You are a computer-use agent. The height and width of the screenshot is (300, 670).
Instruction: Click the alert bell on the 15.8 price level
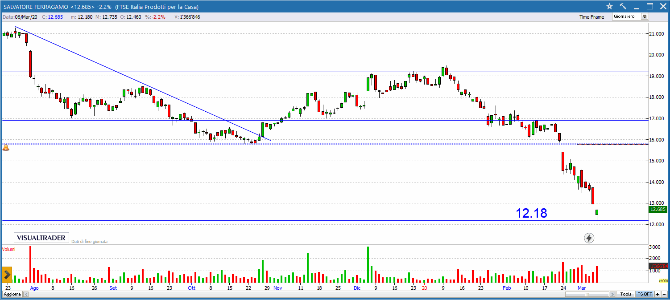6,147
